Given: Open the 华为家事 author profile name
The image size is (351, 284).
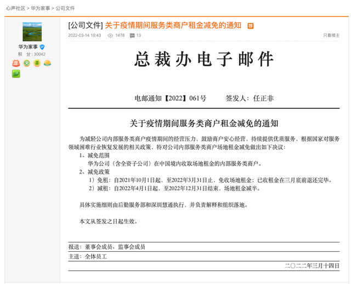Looking at the screenshot, I should [x=28, y=47].
